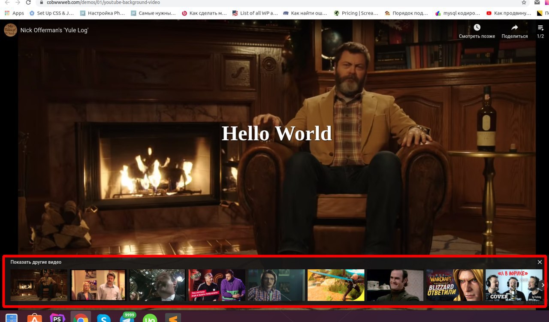Open the thumbnail with the blonde woman and man
Viewport: 549px width, 322px height.
[98, 285]
